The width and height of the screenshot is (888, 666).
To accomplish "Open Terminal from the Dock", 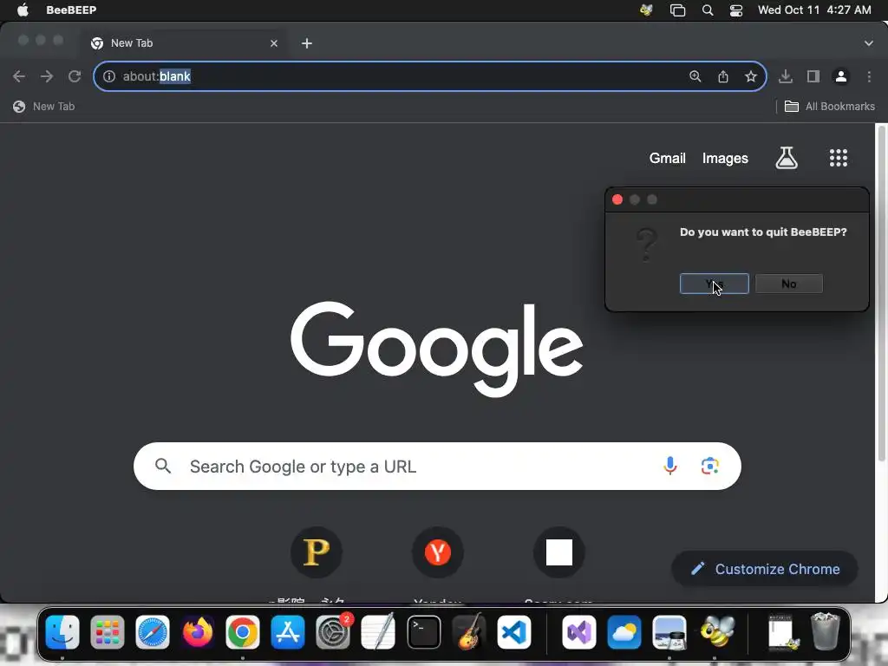I will coord(423,632).
